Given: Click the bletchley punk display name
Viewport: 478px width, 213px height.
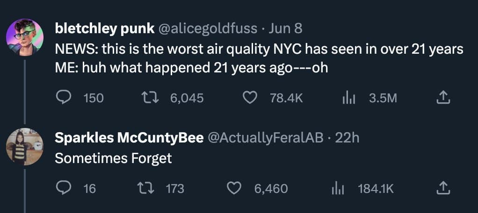Looking at the screenshot, I should pyautogui.click(x=105, y=28).
